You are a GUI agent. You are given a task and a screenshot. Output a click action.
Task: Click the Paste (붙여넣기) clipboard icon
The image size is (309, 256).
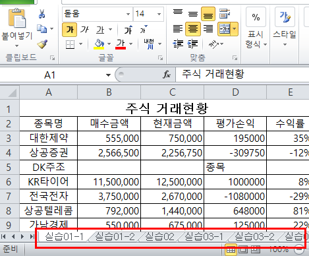[17, 18]
